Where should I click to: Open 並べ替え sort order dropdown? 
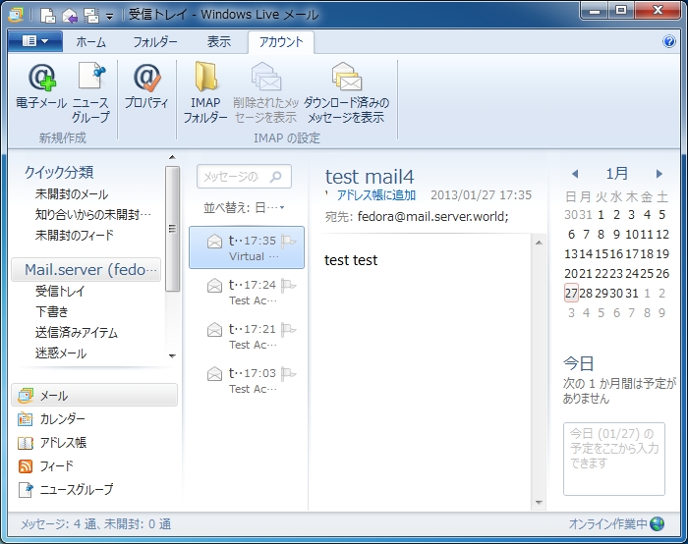click(244, 207)
